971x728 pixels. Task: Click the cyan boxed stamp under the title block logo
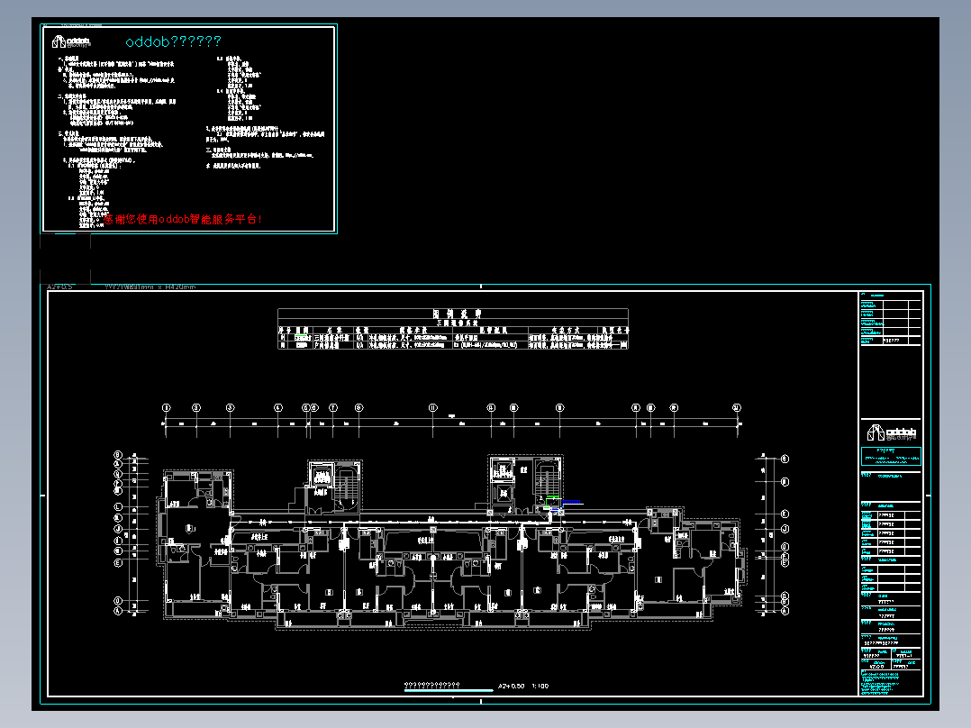click(x=891, y=456)
